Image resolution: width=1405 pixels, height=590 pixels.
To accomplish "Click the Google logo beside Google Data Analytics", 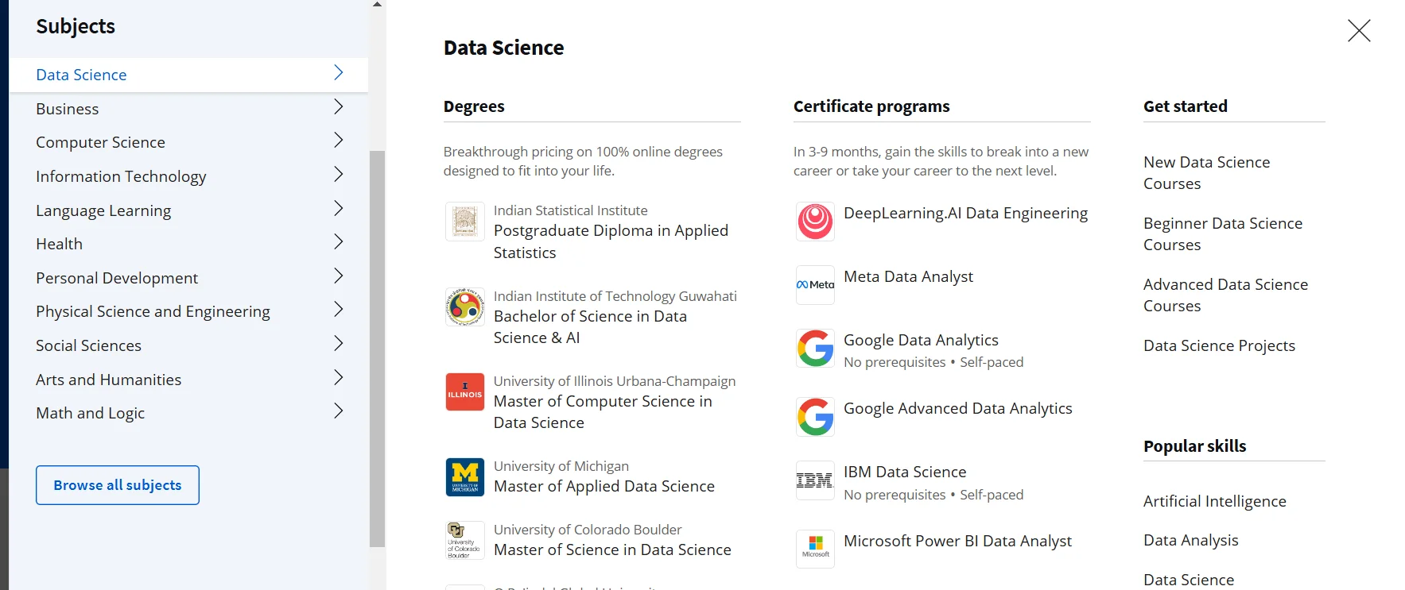I will coord(815,348).
